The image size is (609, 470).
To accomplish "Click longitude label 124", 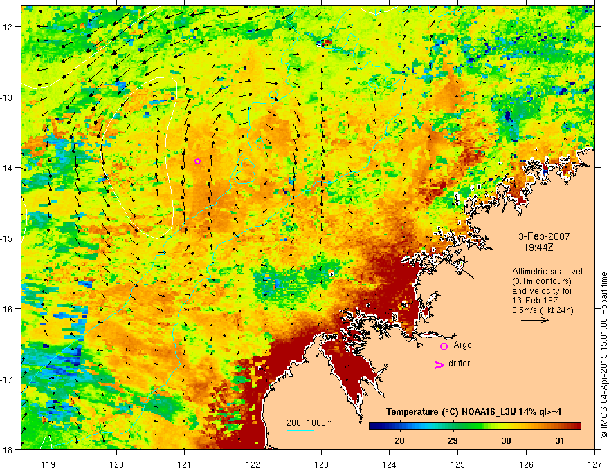I will pos(390,464).
